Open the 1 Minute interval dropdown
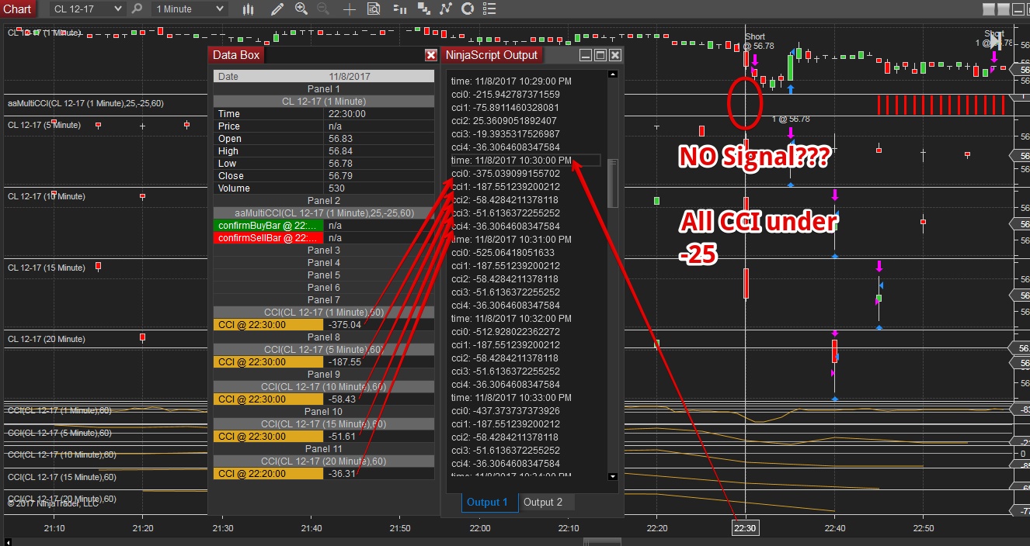1030x546 pixels. pos(190,9)
